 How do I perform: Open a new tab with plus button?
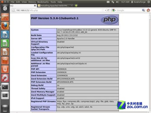[76, 6]
